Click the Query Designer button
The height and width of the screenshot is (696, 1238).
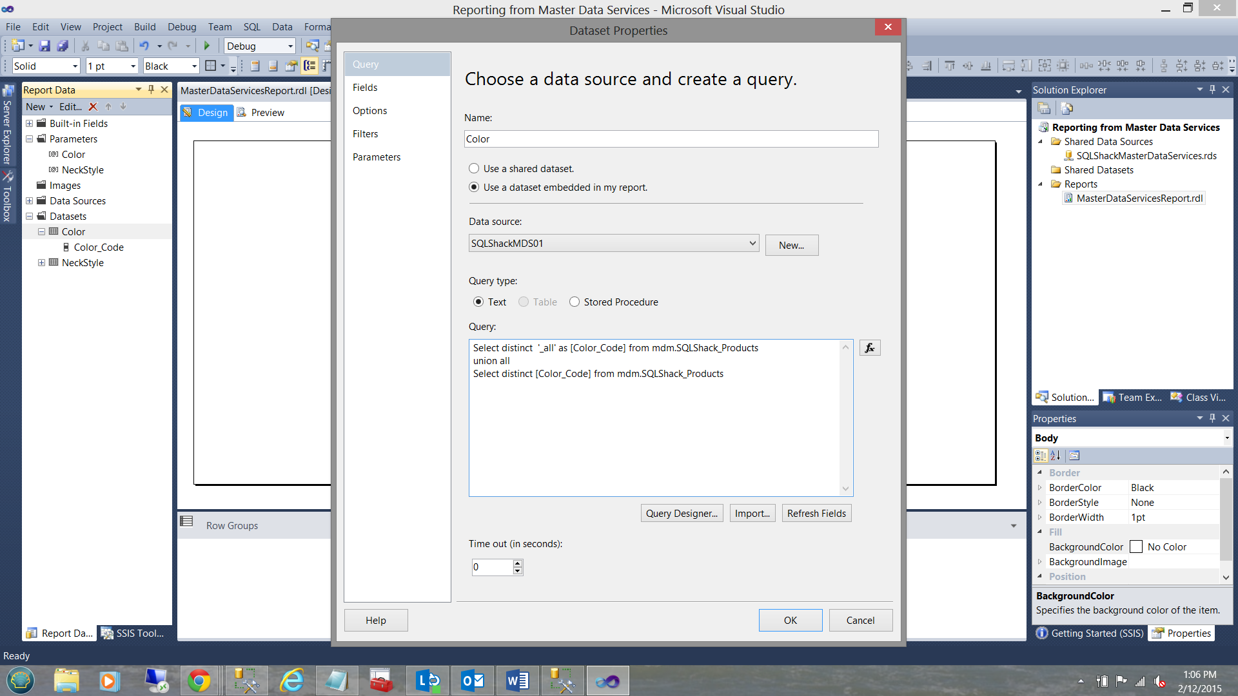pyautogui.click(x=682, y=514)
